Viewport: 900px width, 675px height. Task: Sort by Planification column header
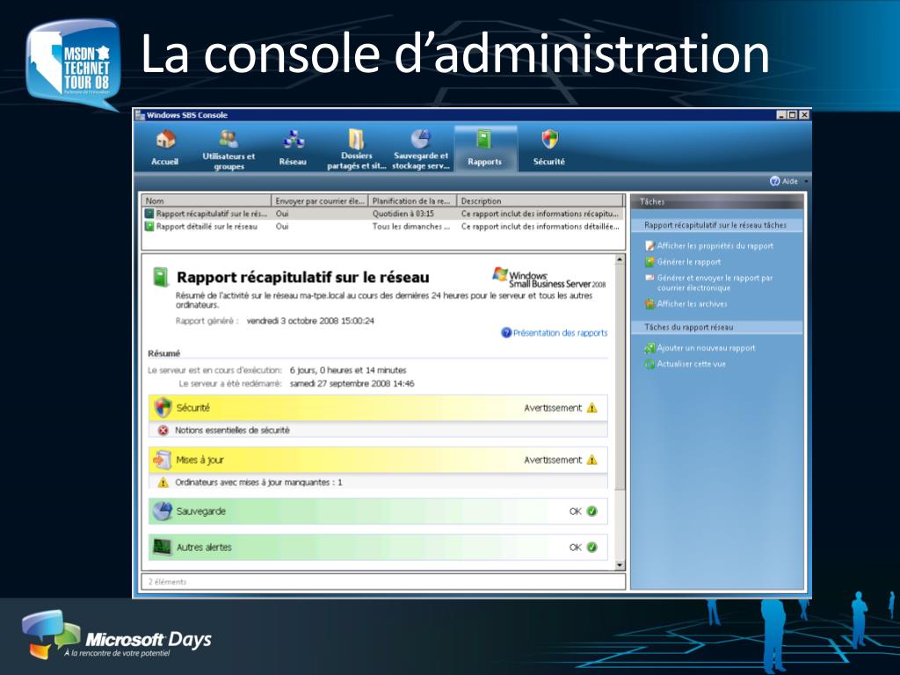point(412,201)
